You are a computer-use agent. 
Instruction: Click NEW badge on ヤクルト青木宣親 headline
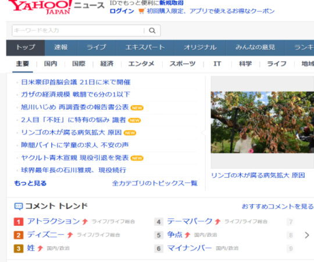pos(137,158)
